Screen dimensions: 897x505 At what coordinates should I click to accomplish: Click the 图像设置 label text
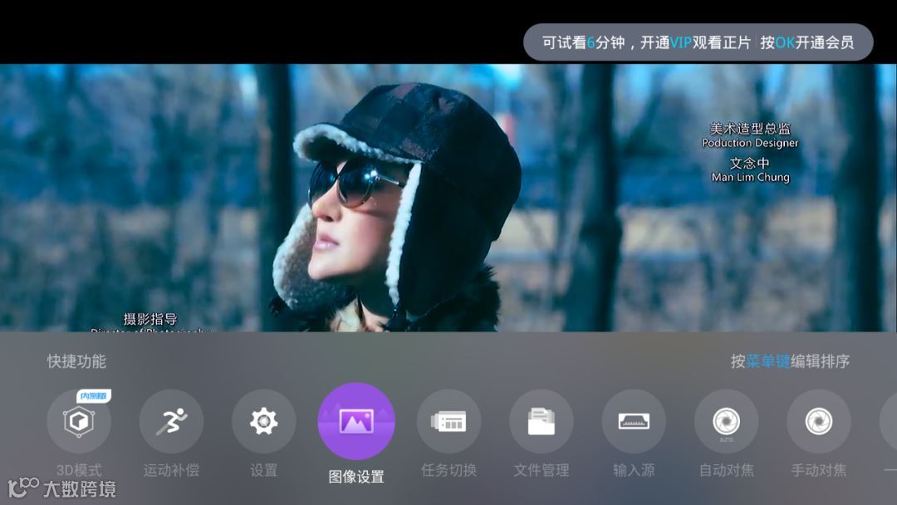tap(356, 477)
